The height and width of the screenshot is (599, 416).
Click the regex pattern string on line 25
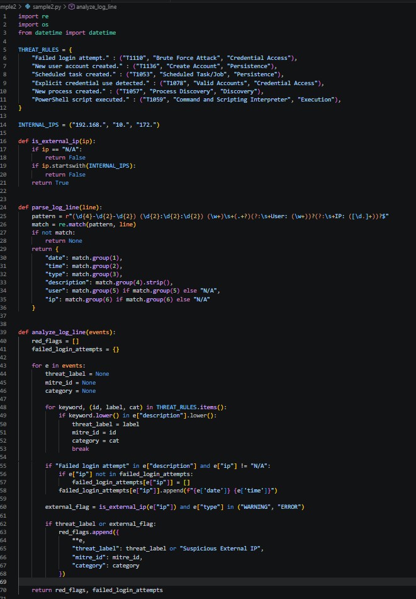227,216
